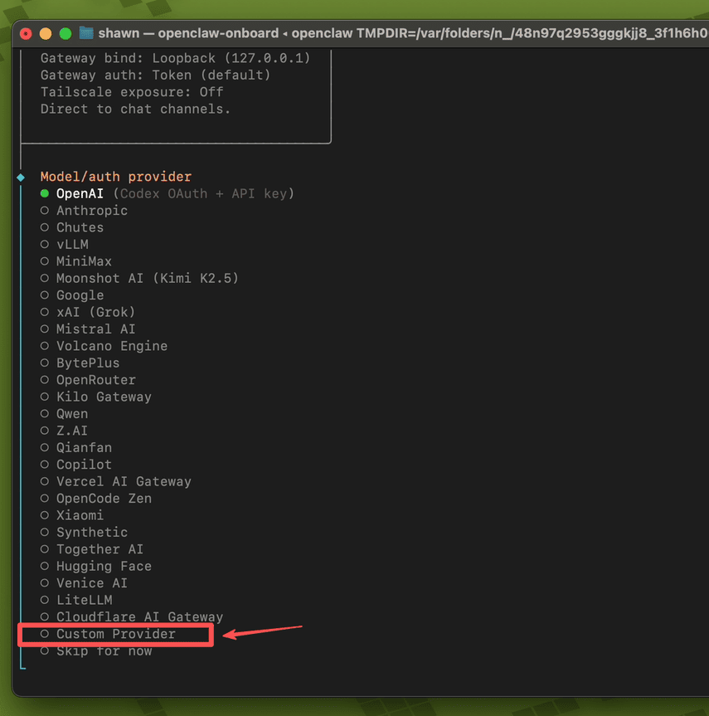Select Google from the provider list

click(80, 295)
